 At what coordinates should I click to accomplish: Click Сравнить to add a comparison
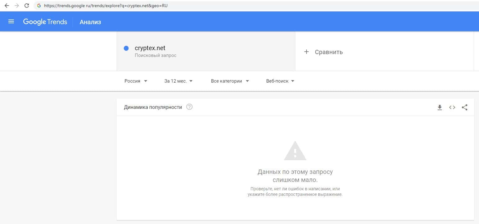click(329, 52)
